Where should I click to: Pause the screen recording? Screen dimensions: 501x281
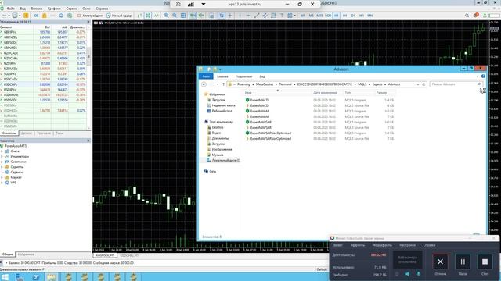(463, 262)
